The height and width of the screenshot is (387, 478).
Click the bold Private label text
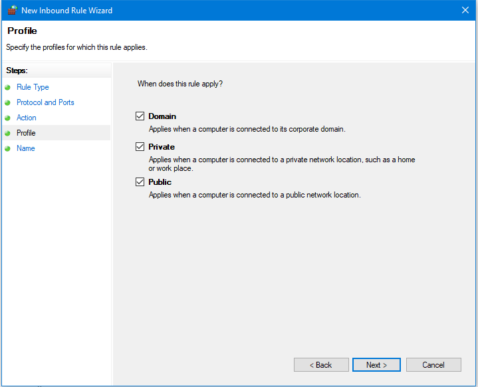point(162,147)
